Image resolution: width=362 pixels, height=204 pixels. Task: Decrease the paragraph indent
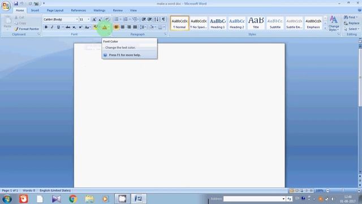[144, 19]
